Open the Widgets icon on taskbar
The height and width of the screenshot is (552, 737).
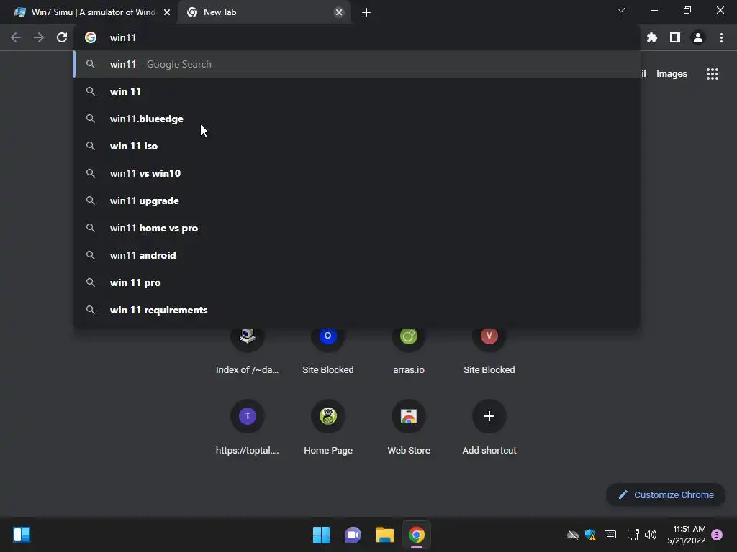(22, 535)
